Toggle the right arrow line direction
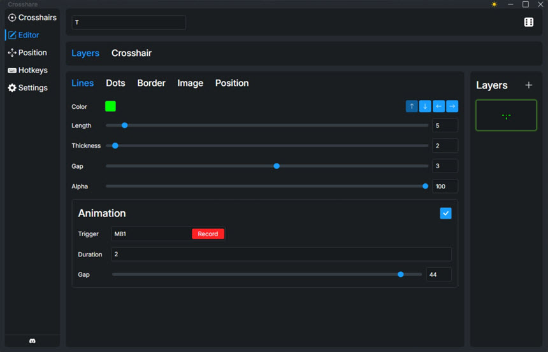 (x=452, y=106)
